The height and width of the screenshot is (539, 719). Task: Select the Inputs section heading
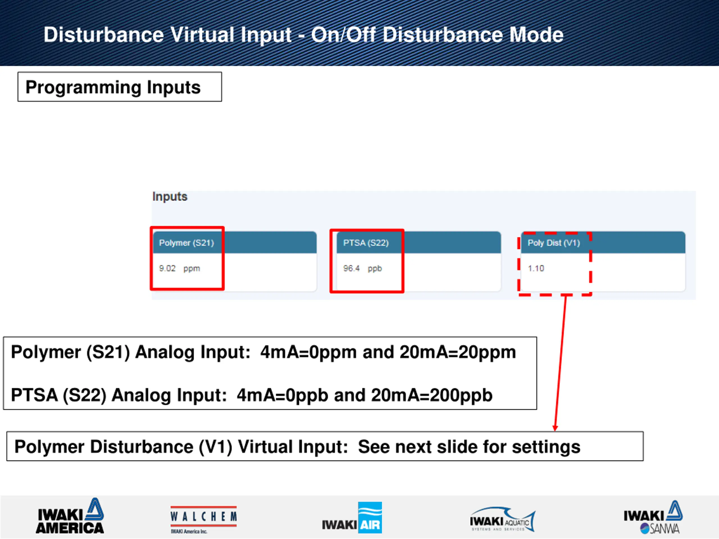(x=170, y=197)
